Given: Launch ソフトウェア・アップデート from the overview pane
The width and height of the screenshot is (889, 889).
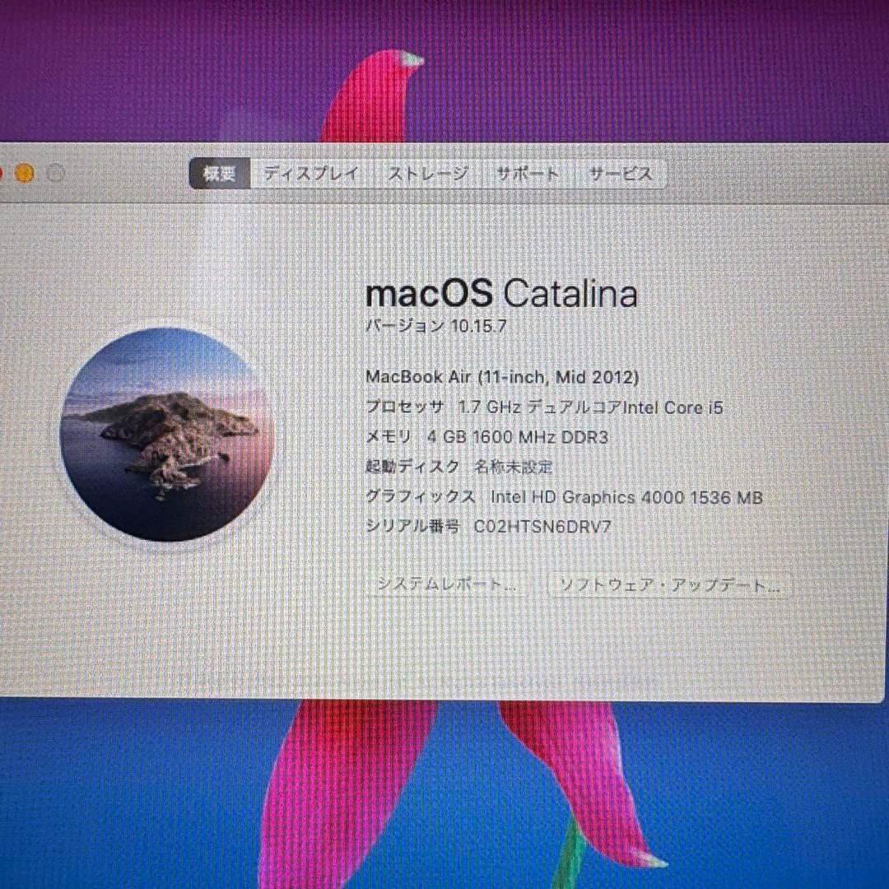Looking at the screenshot, I should (x=668, y=586).
